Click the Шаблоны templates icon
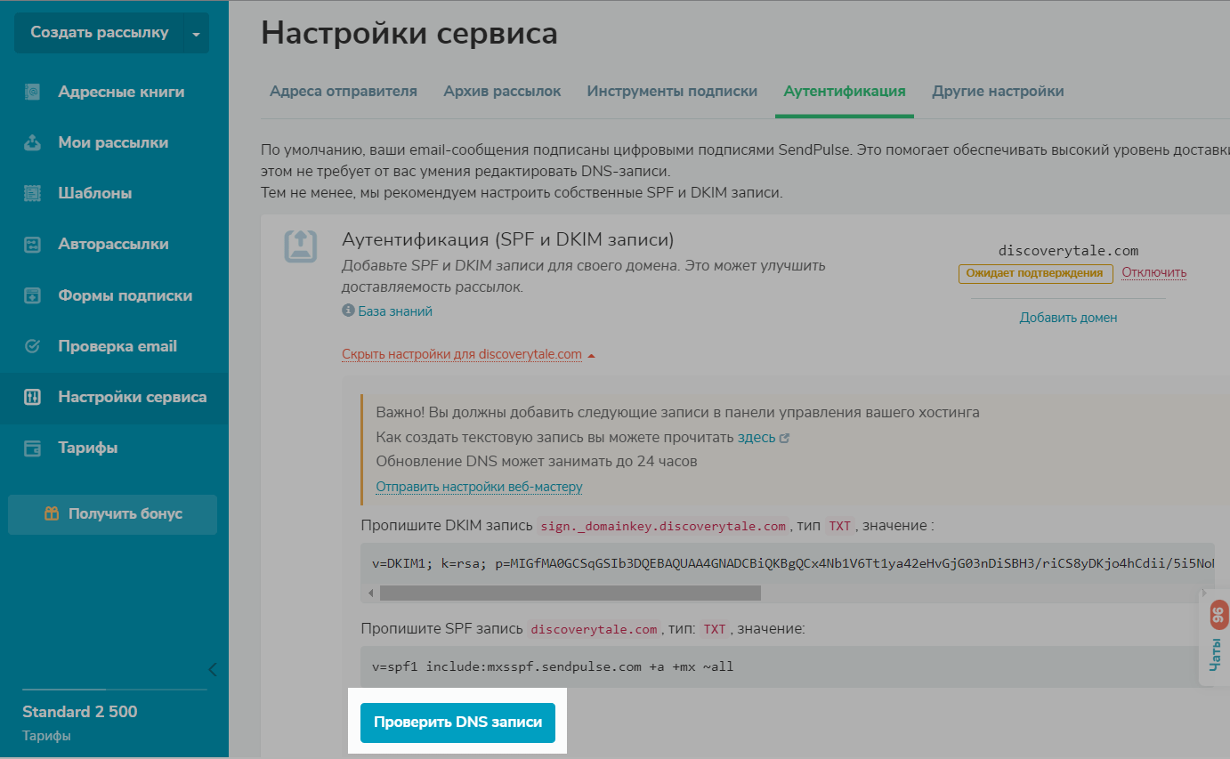This screenshot has width=1230, height=759. [33, 193]
